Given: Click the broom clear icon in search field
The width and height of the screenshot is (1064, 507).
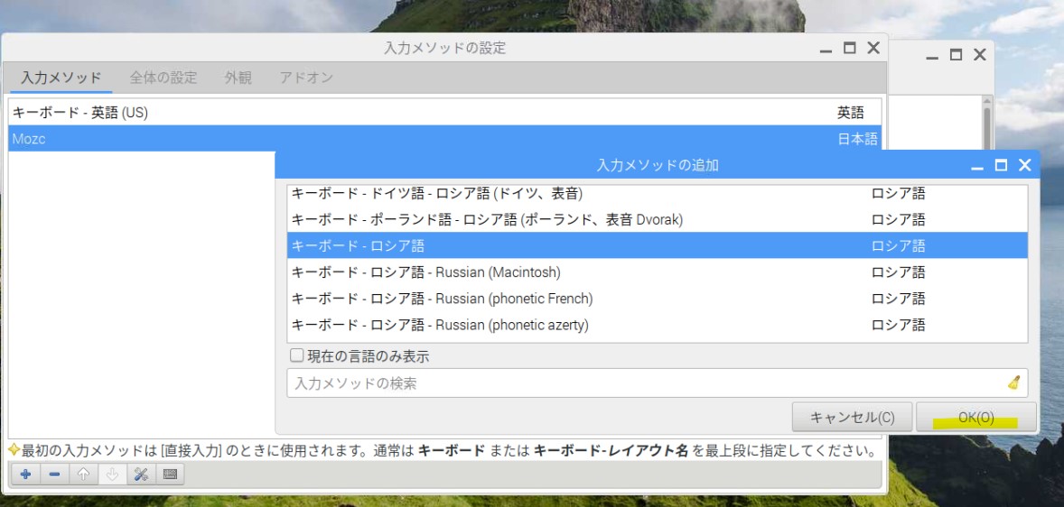Looking at the screenshot, I should coord(1013,383).
